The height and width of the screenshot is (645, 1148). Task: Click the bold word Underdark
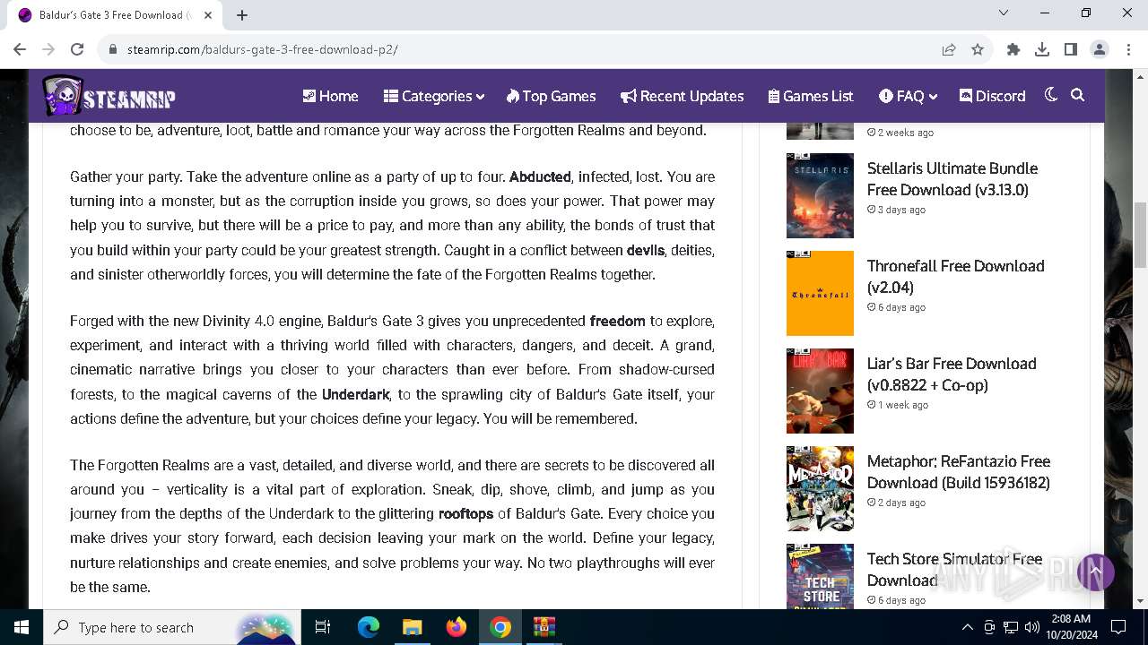[355, 394]
